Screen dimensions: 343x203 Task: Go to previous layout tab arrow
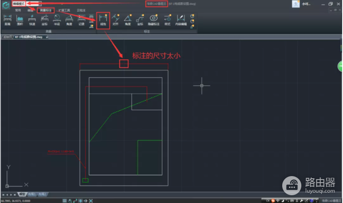tap(7, 194)
